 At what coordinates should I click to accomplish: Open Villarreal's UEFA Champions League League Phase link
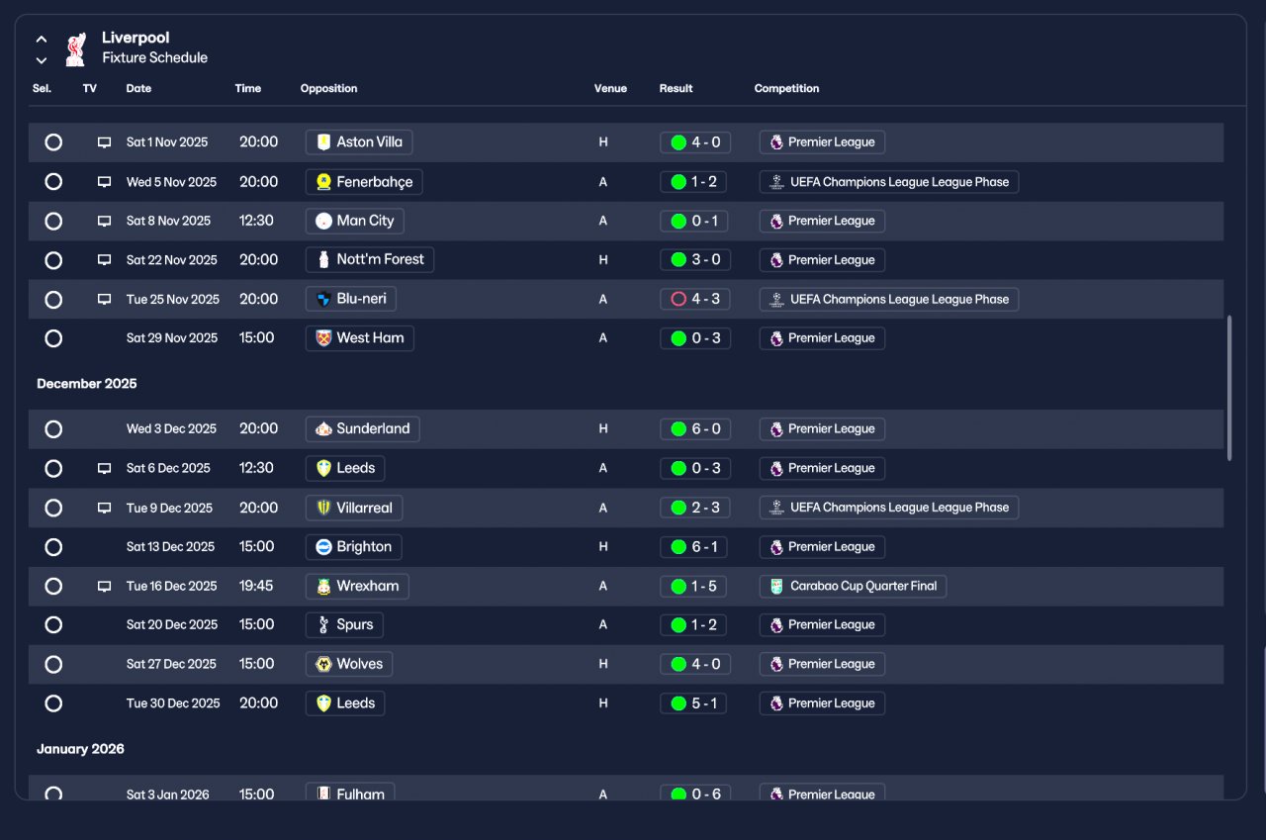tap(889, 508)
